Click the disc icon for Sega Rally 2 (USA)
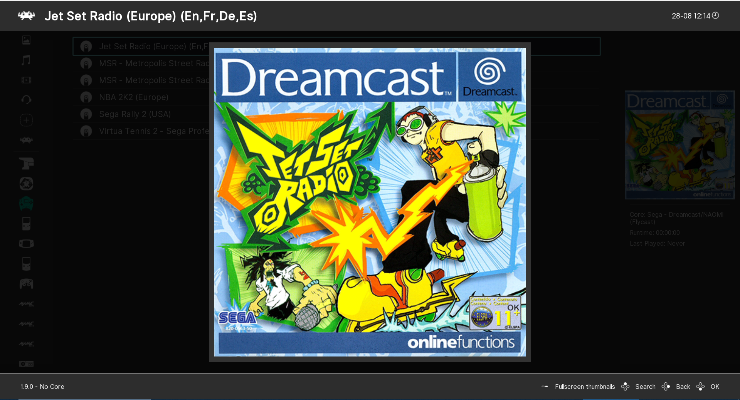This screenshot has height=400, width=740. (86, 114)
